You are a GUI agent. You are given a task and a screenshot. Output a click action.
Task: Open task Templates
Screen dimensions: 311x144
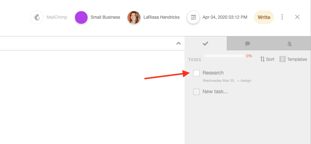293,59
